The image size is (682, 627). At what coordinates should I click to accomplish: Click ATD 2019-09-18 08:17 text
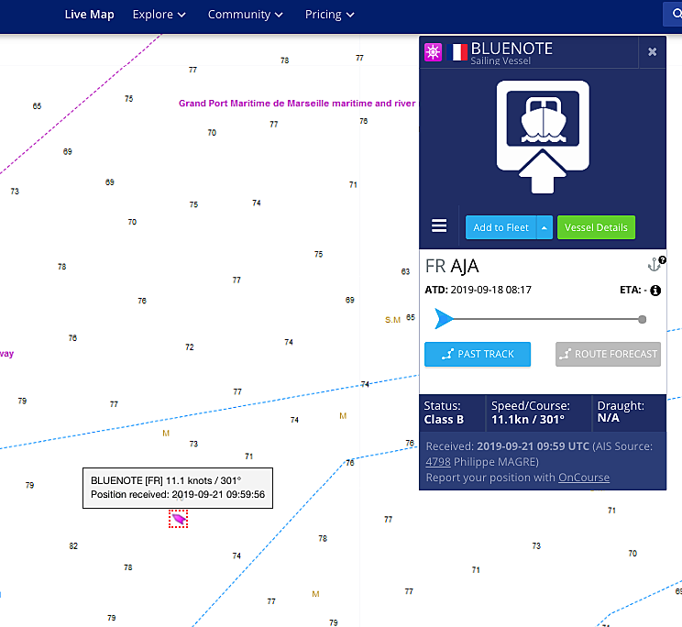coord(478,290)
